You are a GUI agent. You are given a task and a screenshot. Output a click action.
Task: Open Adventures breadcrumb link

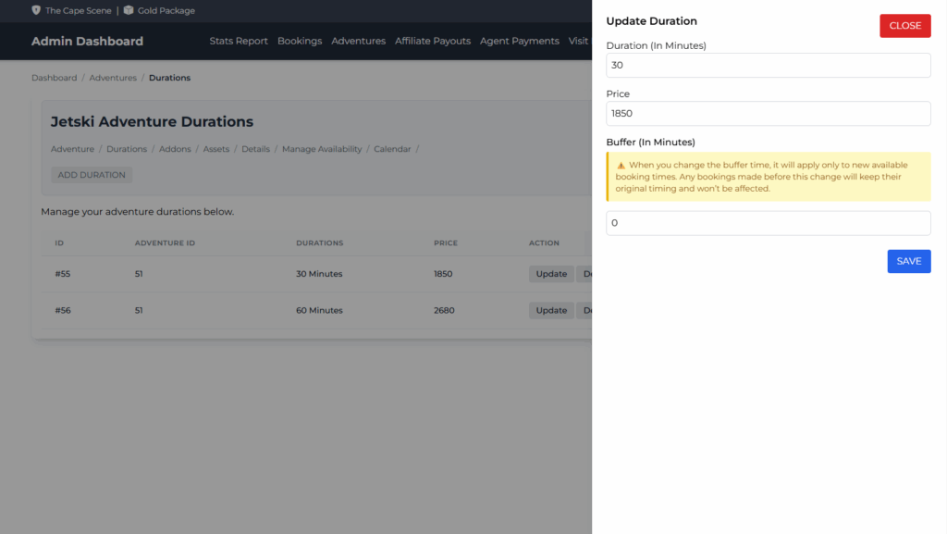click(113, 78)
